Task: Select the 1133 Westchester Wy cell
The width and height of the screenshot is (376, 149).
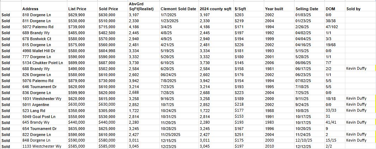Action: click(x=41, y=146)
